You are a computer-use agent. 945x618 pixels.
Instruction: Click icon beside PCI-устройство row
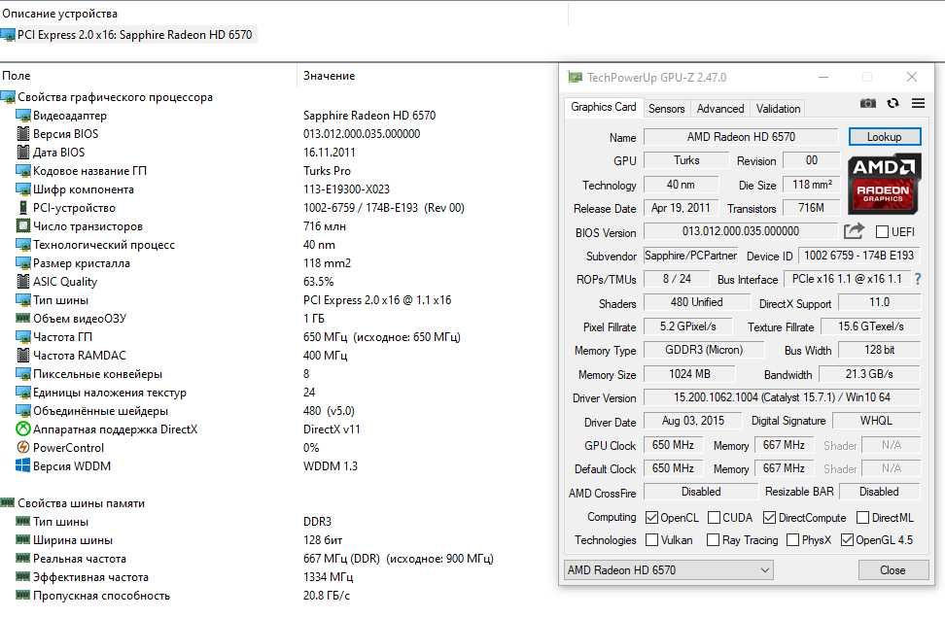[23, 208]
